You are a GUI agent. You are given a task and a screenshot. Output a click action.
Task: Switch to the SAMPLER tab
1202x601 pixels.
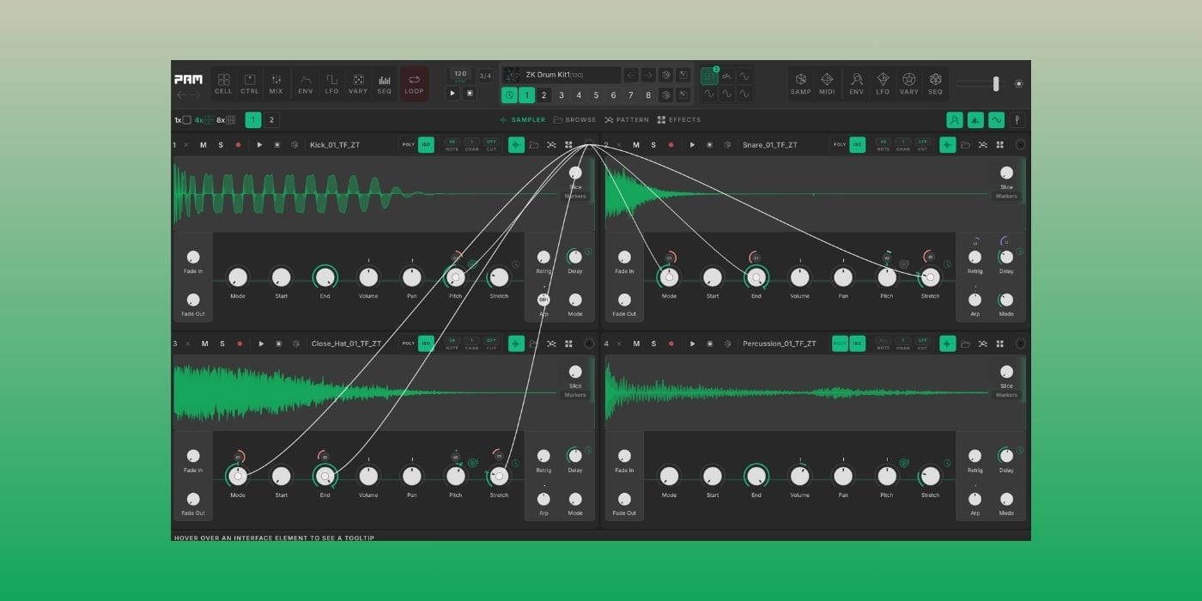[x=523, y=120]
